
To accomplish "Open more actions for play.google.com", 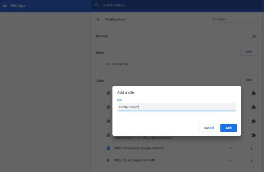I will [x=252, y=160].
